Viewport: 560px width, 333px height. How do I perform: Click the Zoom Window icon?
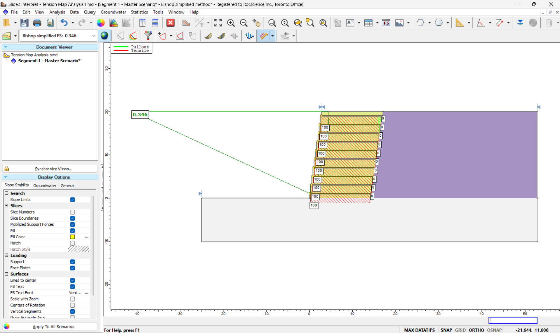272,23
